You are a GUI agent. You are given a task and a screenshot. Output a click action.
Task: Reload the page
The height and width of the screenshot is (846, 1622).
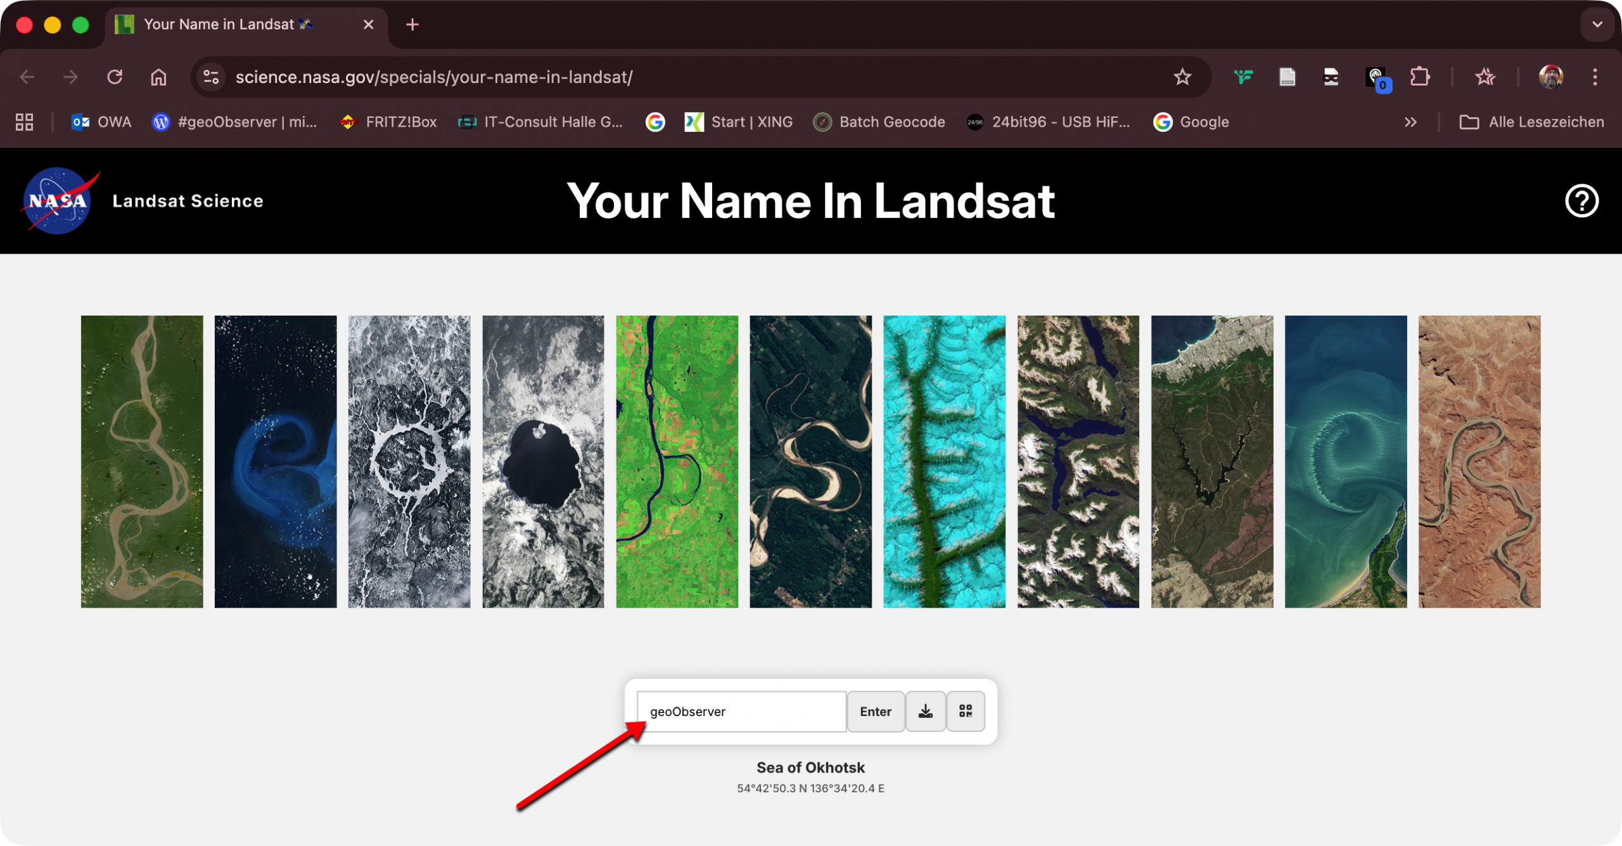(115, 77)
